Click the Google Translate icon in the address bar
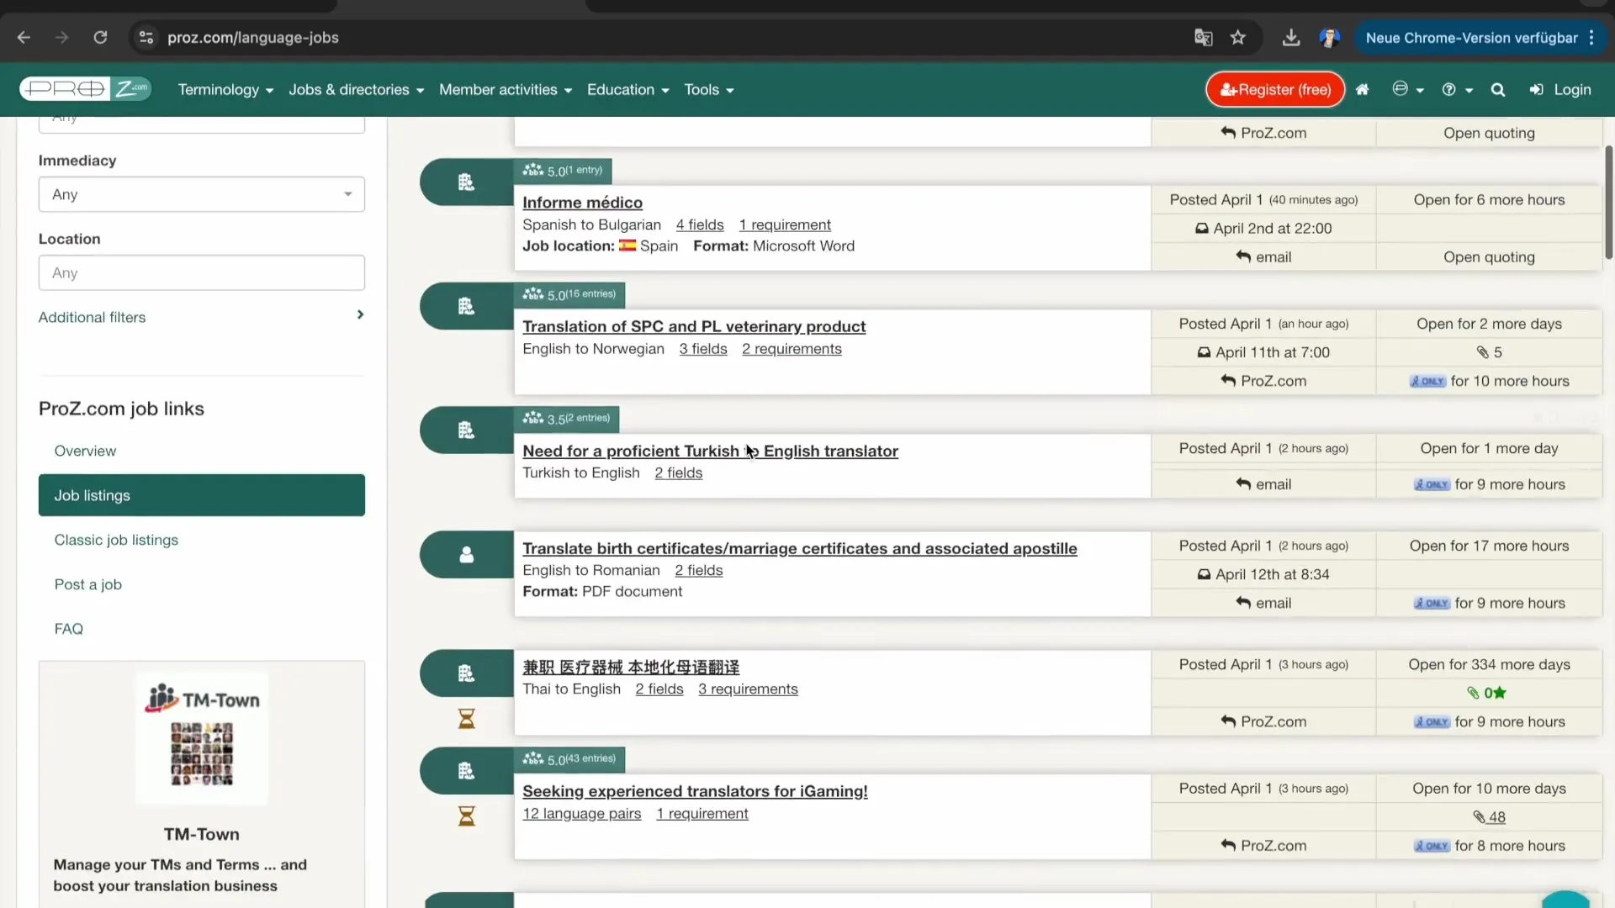Viewport: 1615px width, 908px height. (1203, 37)
